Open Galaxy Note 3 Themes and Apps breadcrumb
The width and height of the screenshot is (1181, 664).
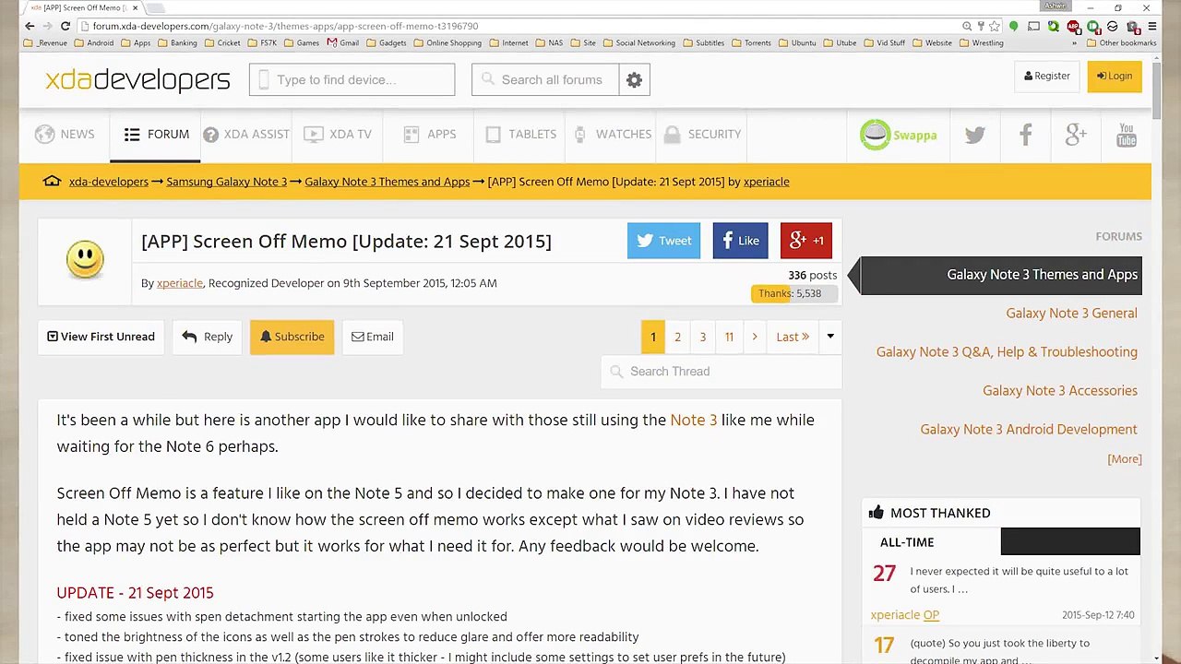(x=387, y=182)
